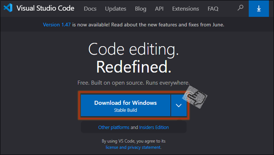The image size is (274, 155).
Task: Open the Blog navigation link
Action: click(140, 9)
